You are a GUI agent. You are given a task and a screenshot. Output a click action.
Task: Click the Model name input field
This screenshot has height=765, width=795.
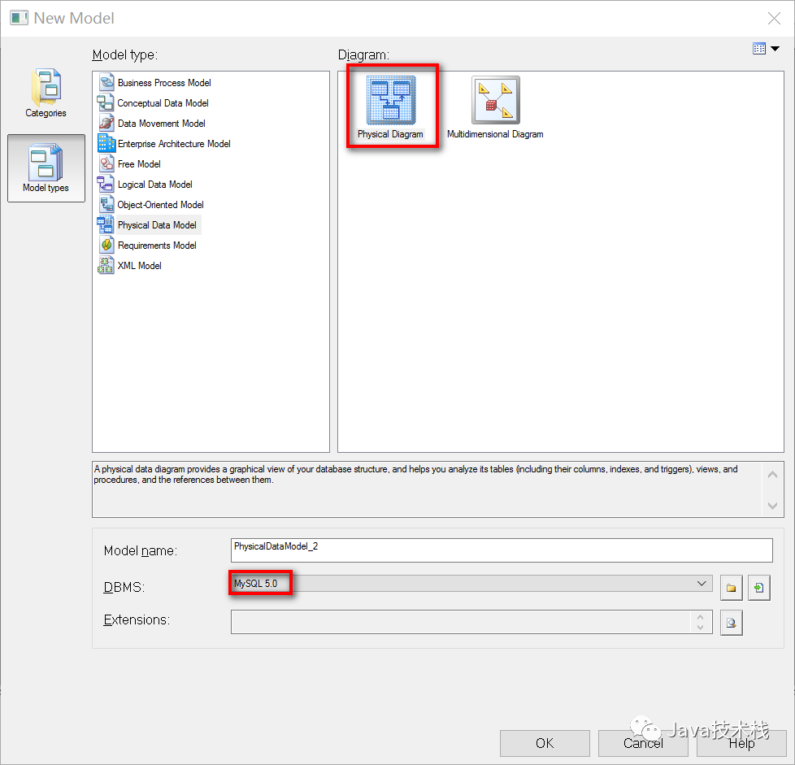(502, 550)
